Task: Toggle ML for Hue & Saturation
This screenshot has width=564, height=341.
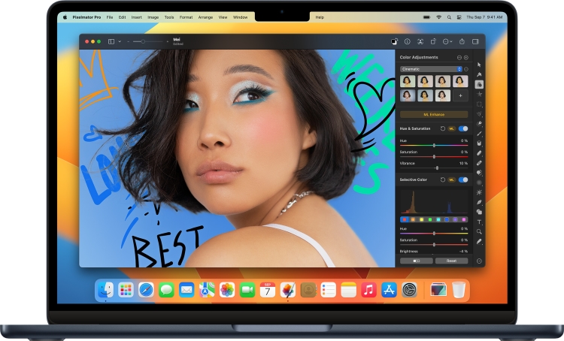Action: [x=452, y=128]
